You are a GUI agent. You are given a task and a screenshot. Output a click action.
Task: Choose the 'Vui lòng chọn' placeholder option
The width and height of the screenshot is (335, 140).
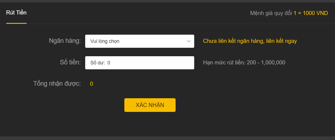(105, 41)
